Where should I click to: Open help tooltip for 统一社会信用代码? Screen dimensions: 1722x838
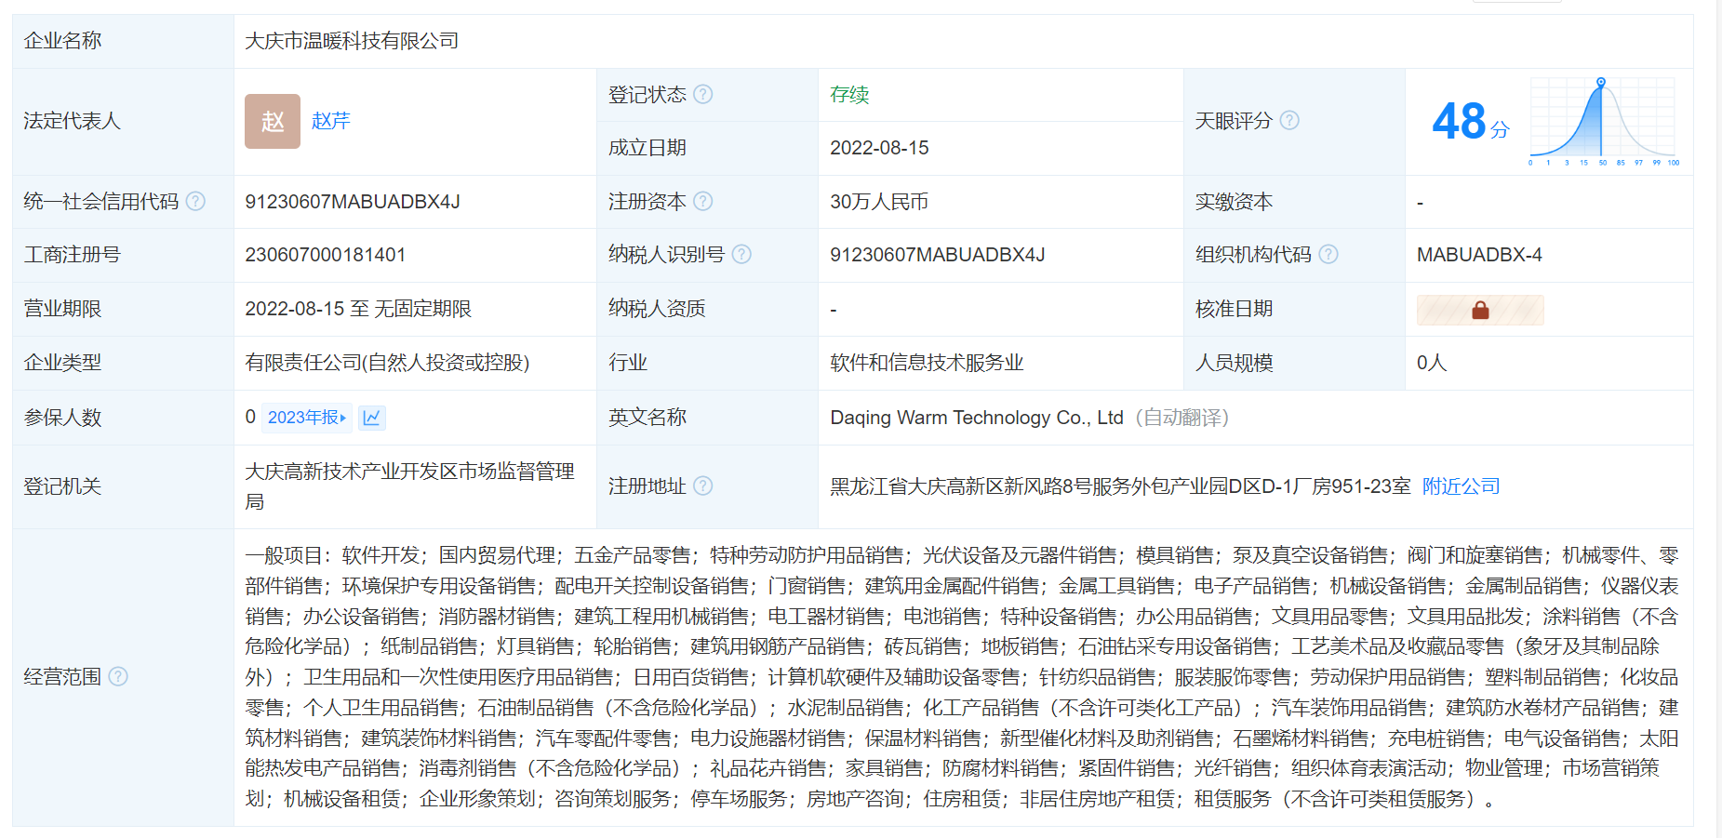pos(195,201)
